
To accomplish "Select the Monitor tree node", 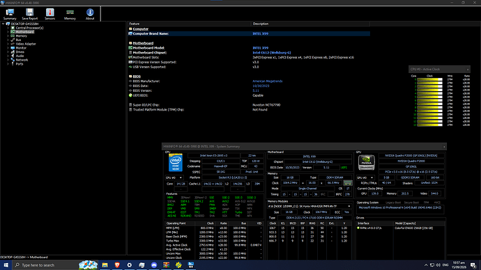I will [x=21, y=48].
